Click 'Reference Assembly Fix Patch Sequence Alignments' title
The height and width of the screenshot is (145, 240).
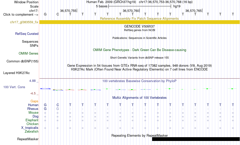pyautogui.click(x=139, y=18)
